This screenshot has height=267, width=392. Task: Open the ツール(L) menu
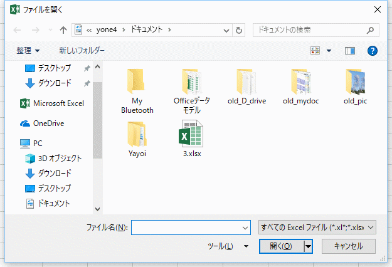(x=228, y=246)
